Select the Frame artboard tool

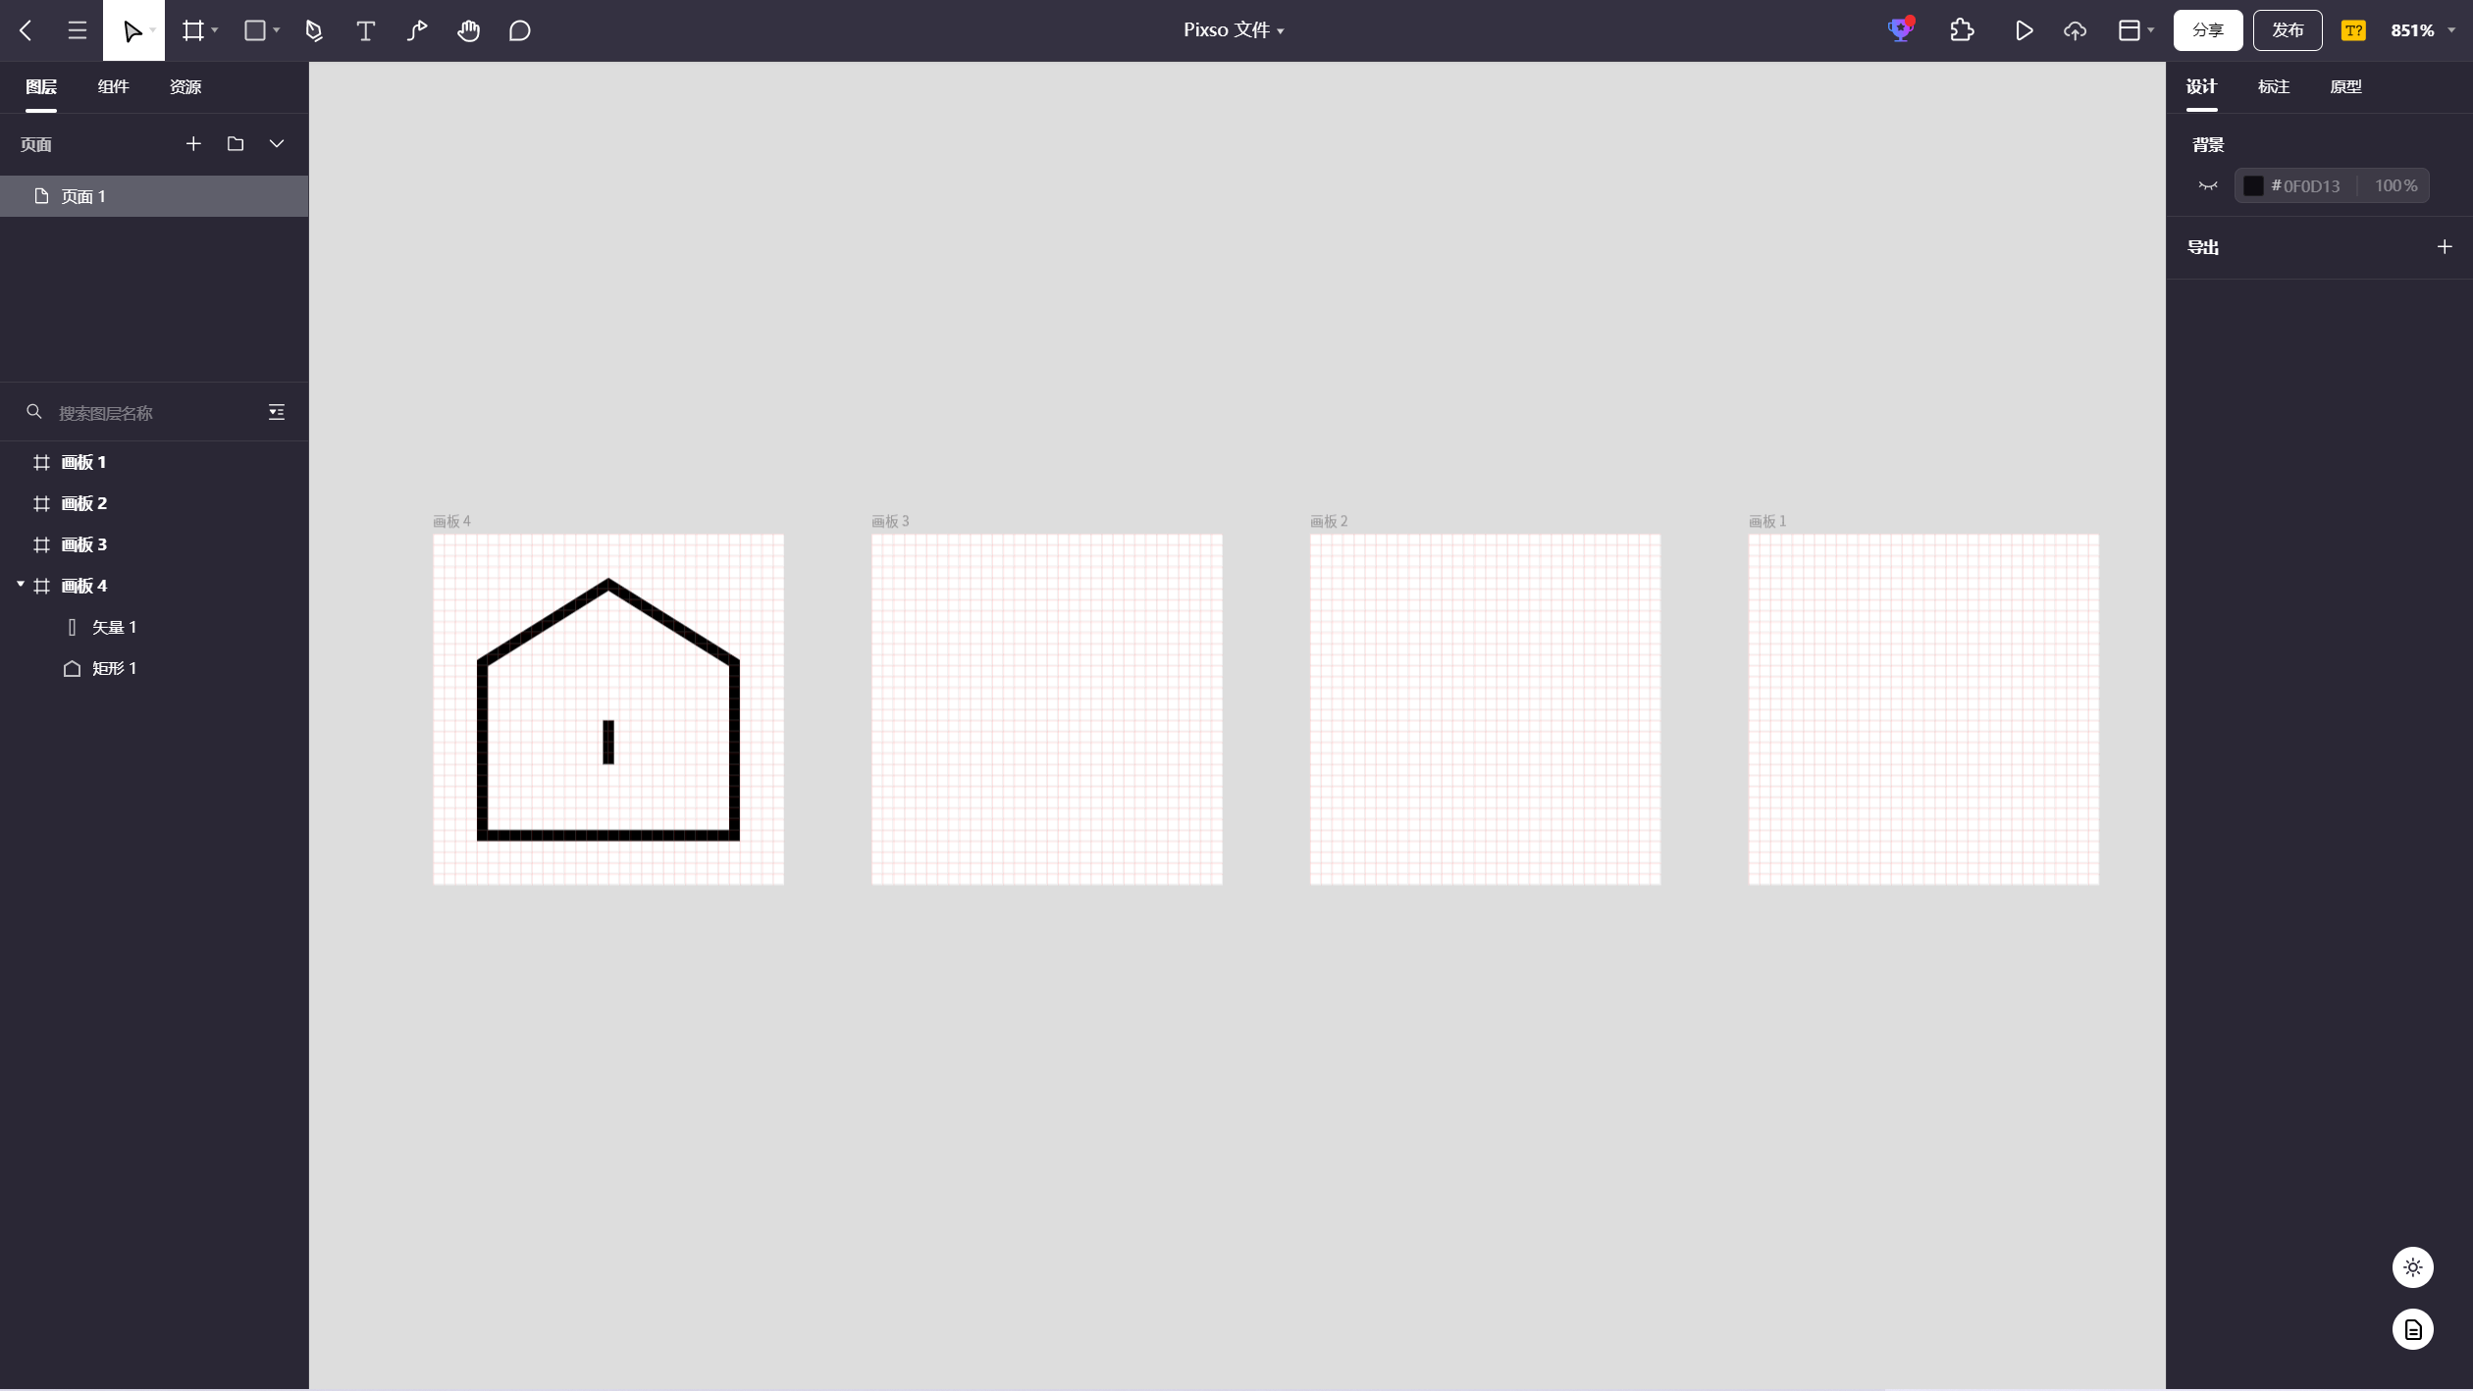193,30
